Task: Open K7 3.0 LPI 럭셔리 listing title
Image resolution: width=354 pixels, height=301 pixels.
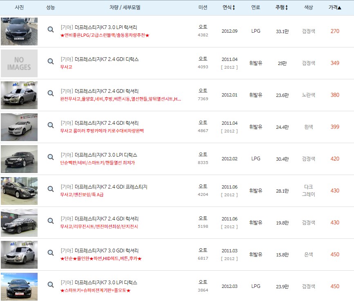Action: [99, 27]
